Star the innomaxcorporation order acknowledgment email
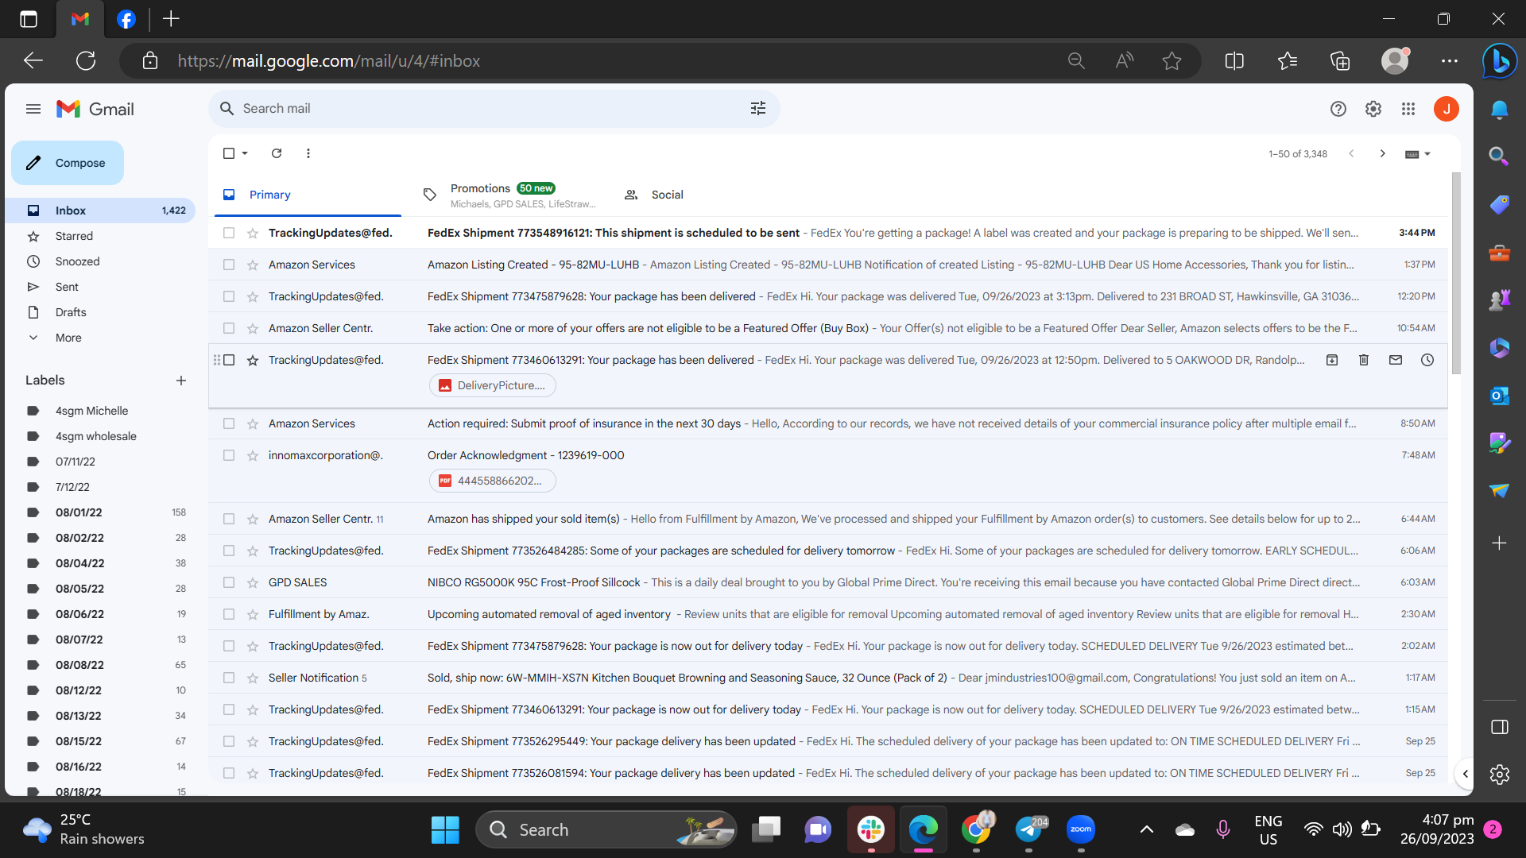 [x=253, y=455]
